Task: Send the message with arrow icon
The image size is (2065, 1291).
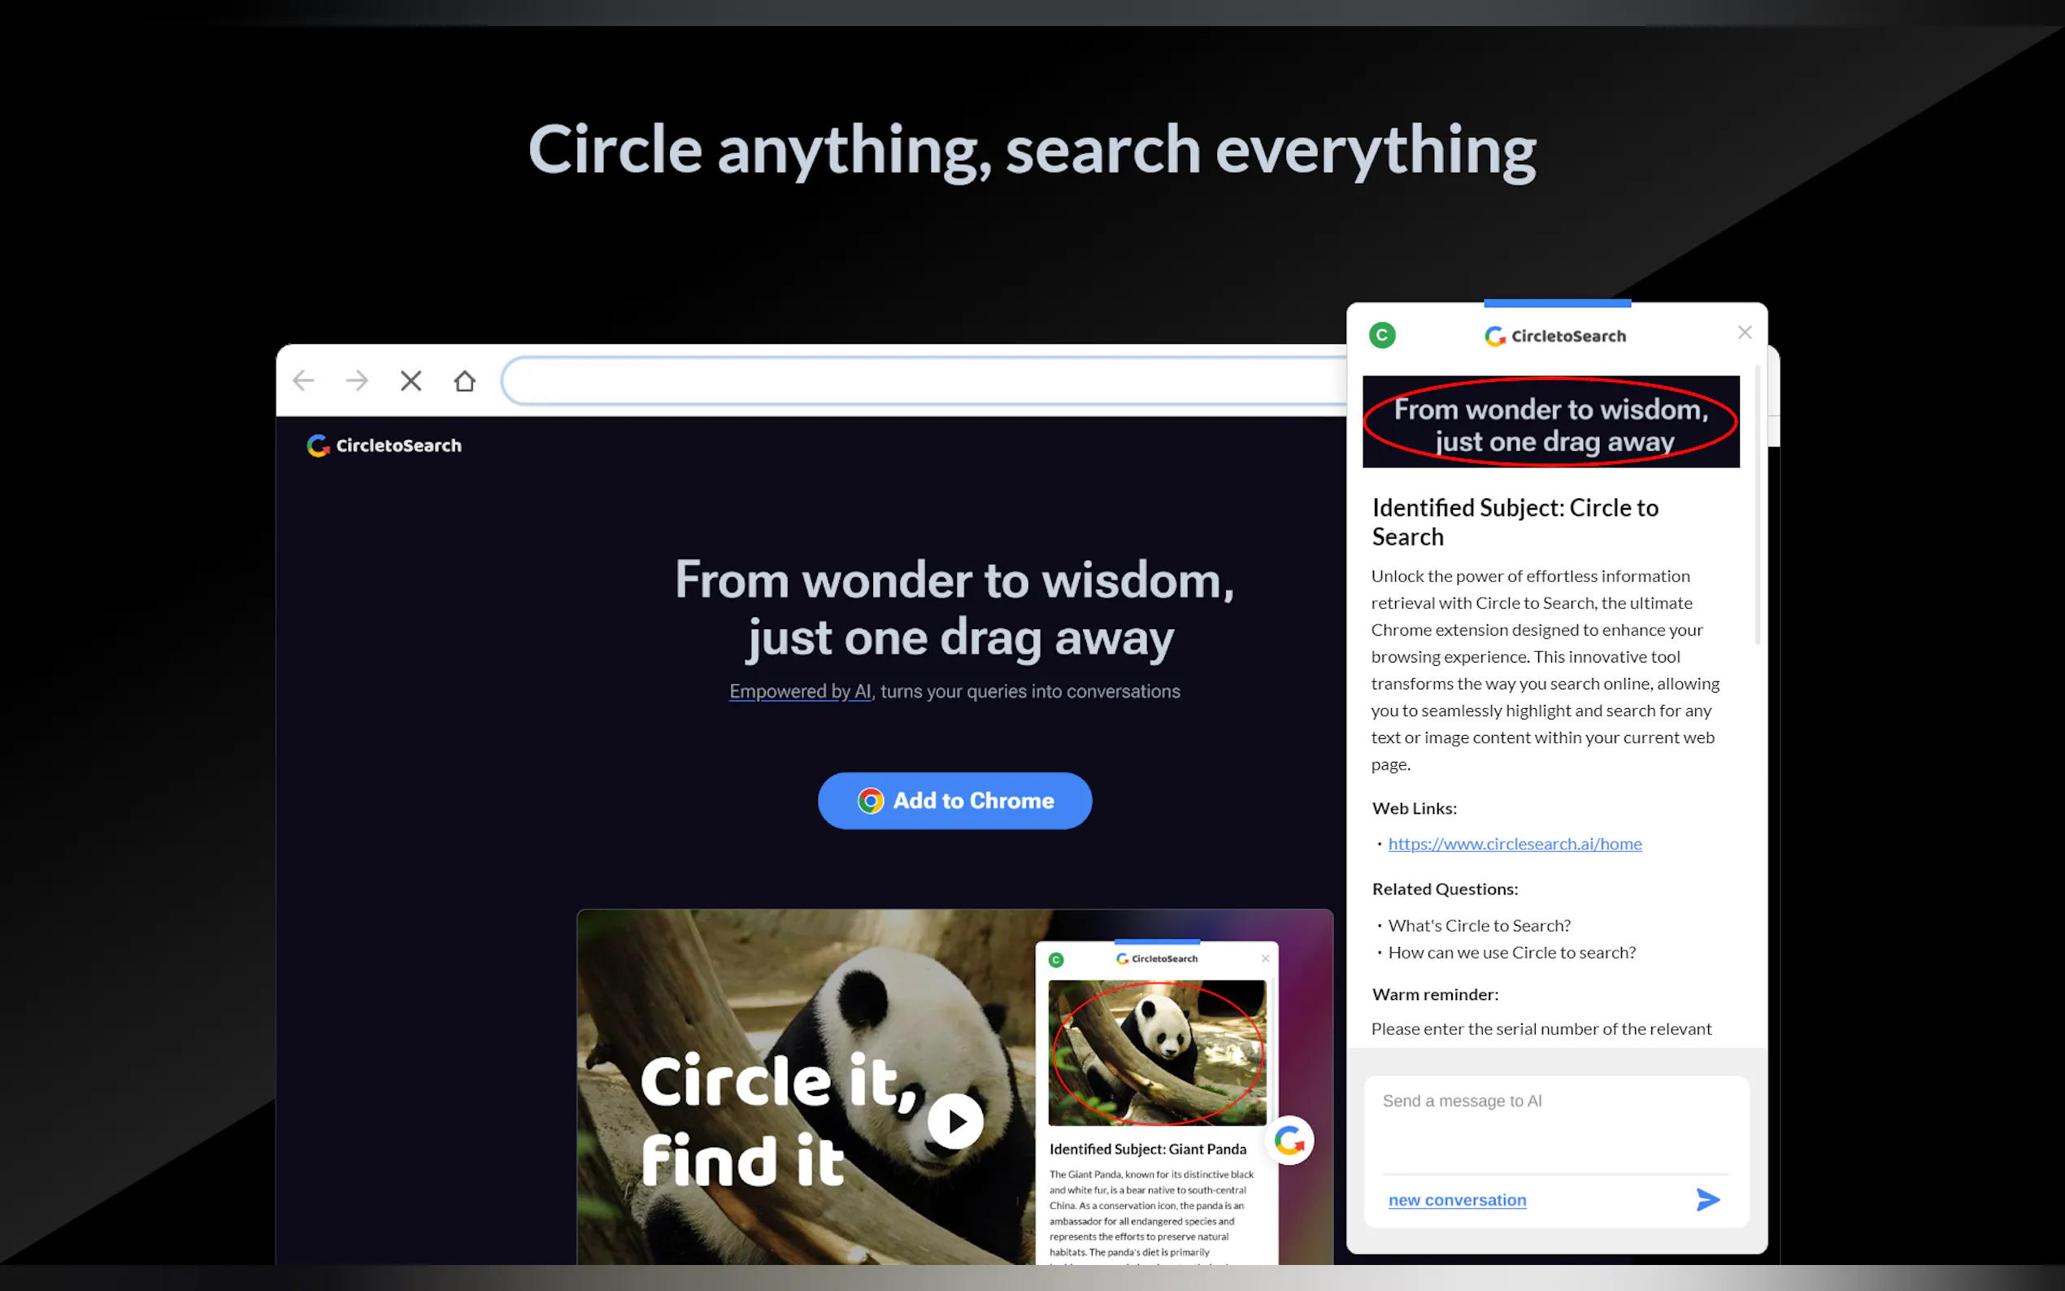Action: (1707, 1200)
